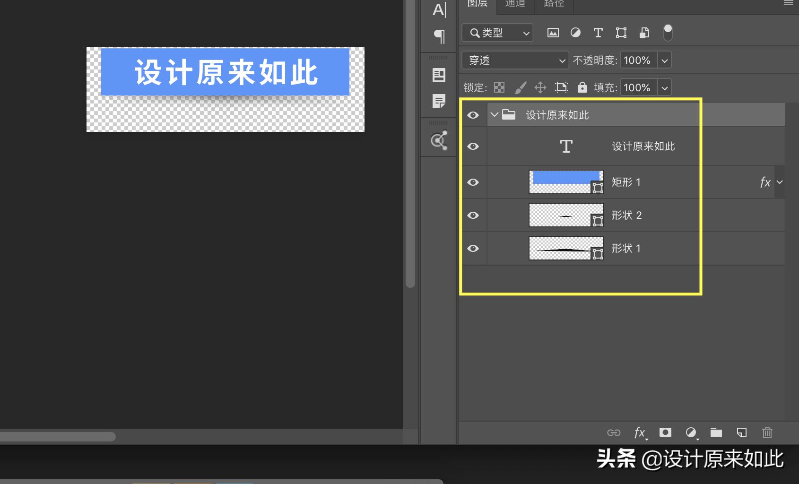Viewport: 799px width, 484px height.
Task: Add a layer mask
Action: (666, 432)
